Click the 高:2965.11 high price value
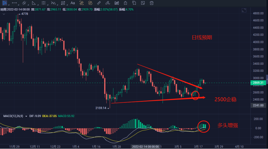 (x=54, y=9)
